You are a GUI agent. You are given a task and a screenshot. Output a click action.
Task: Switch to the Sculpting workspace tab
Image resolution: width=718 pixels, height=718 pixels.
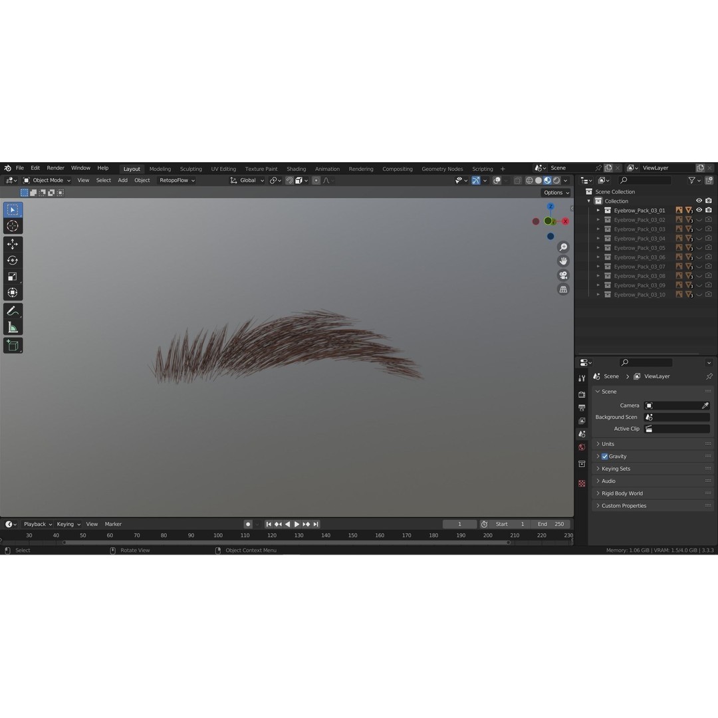tap(191, 169)
